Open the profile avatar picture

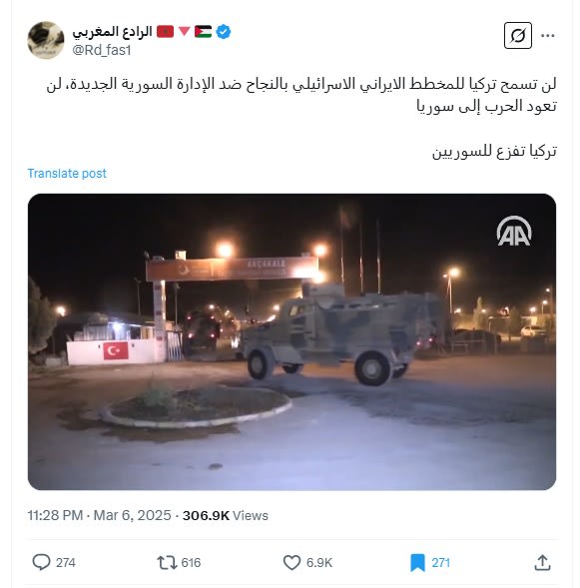tap(46, 40)
